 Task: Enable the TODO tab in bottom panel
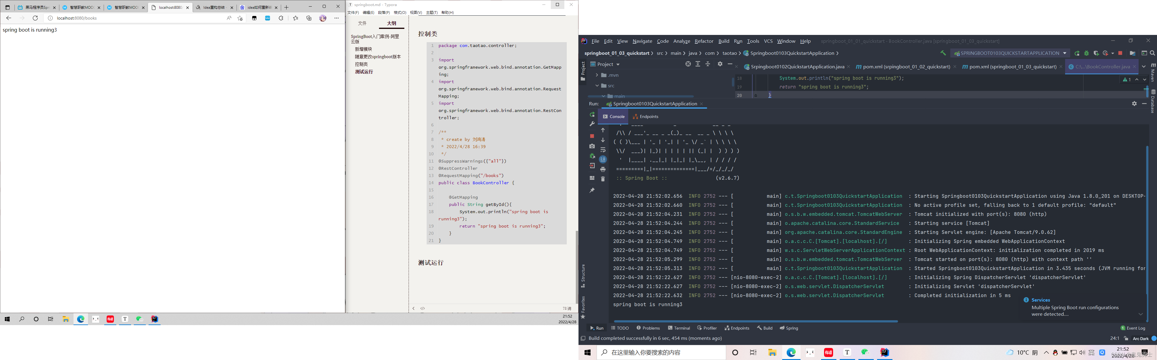click(622, 327)
